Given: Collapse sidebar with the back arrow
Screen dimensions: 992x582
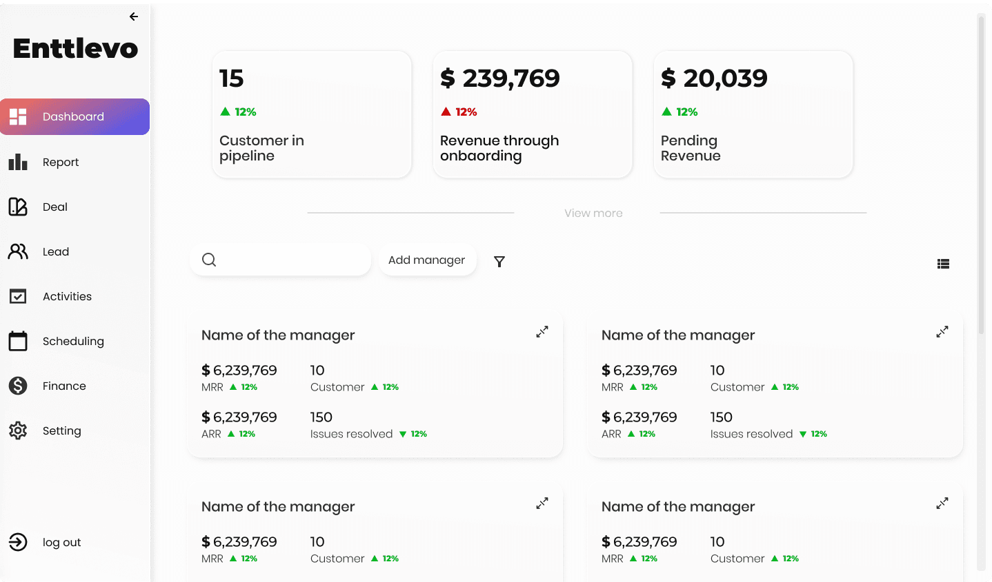Looking at the screenshot, I should click(134, 17).
